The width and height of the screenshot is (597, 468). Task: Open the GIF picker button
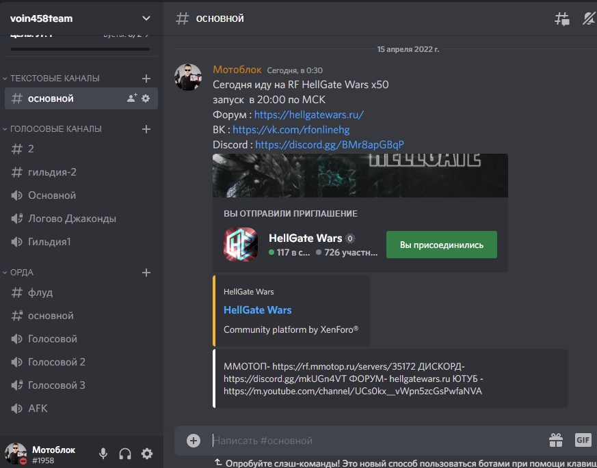[x=583, y=440]
